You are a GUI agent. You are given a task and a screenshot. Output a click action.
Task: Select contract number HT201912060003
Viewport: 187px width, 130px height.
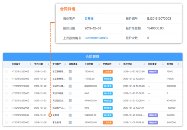coord(20,123)
